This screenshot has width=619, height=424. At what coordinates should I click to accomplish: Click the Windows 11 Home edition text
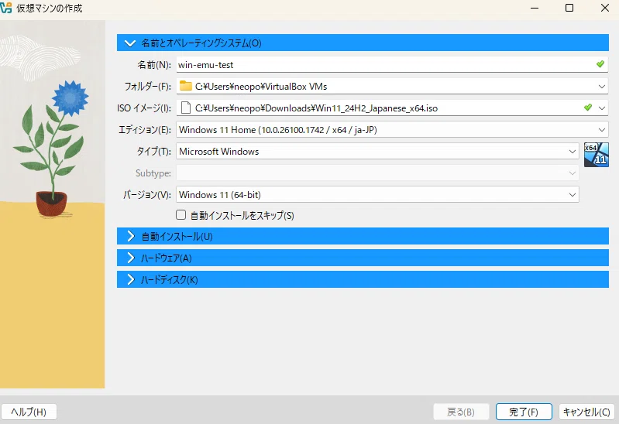[x=278, y=130]
